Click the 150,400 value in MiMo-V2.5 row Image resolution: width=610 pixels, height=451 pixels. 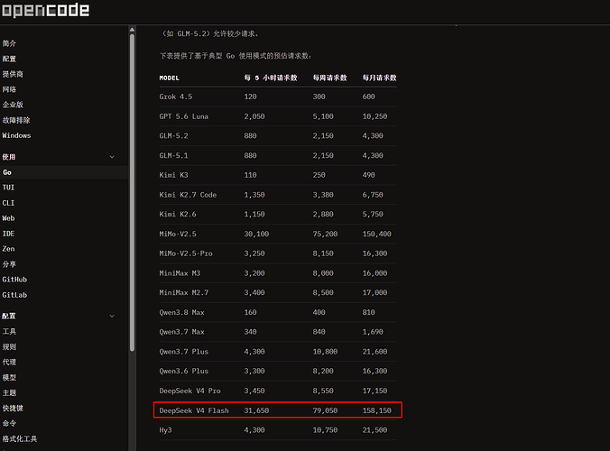pyautogui.click(x=377, y=234)
